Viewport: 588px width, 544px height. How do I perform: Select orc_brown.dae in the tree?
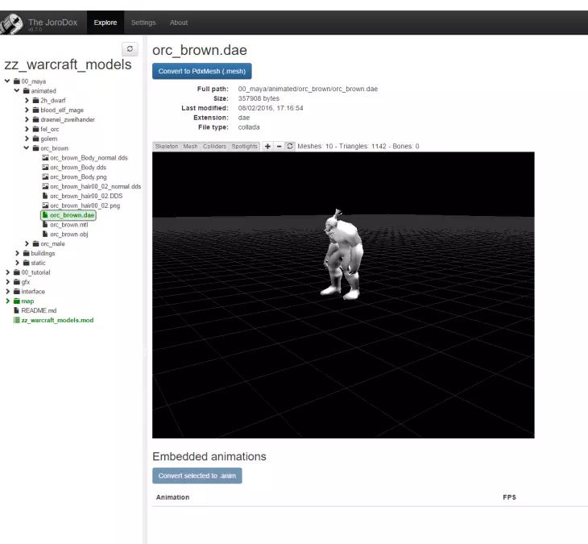68,215
